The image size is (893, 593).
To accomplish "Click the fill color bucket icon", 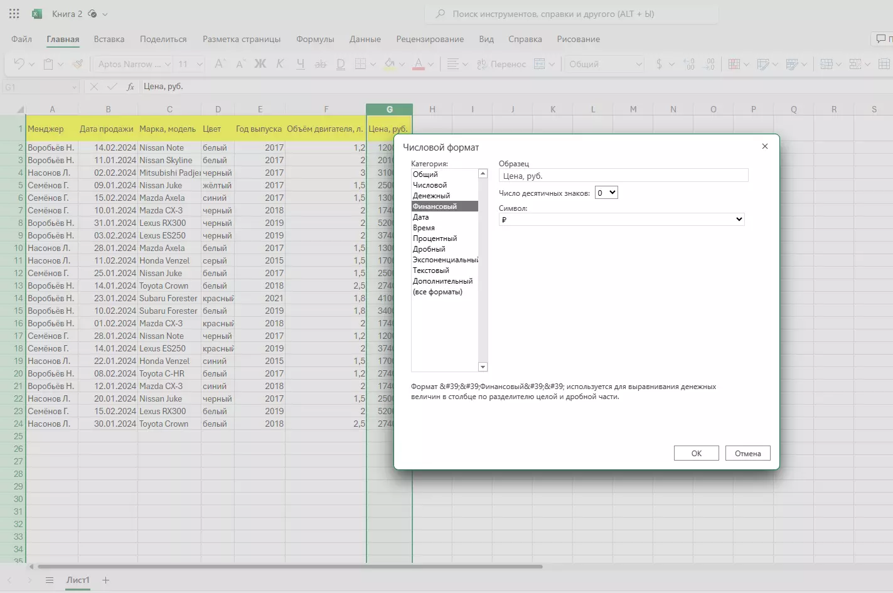I will pyautogui.click(x=389, y=64).
